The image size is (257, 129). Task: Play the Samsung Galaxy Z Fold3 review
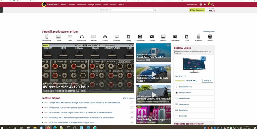[x=154, y=94]
